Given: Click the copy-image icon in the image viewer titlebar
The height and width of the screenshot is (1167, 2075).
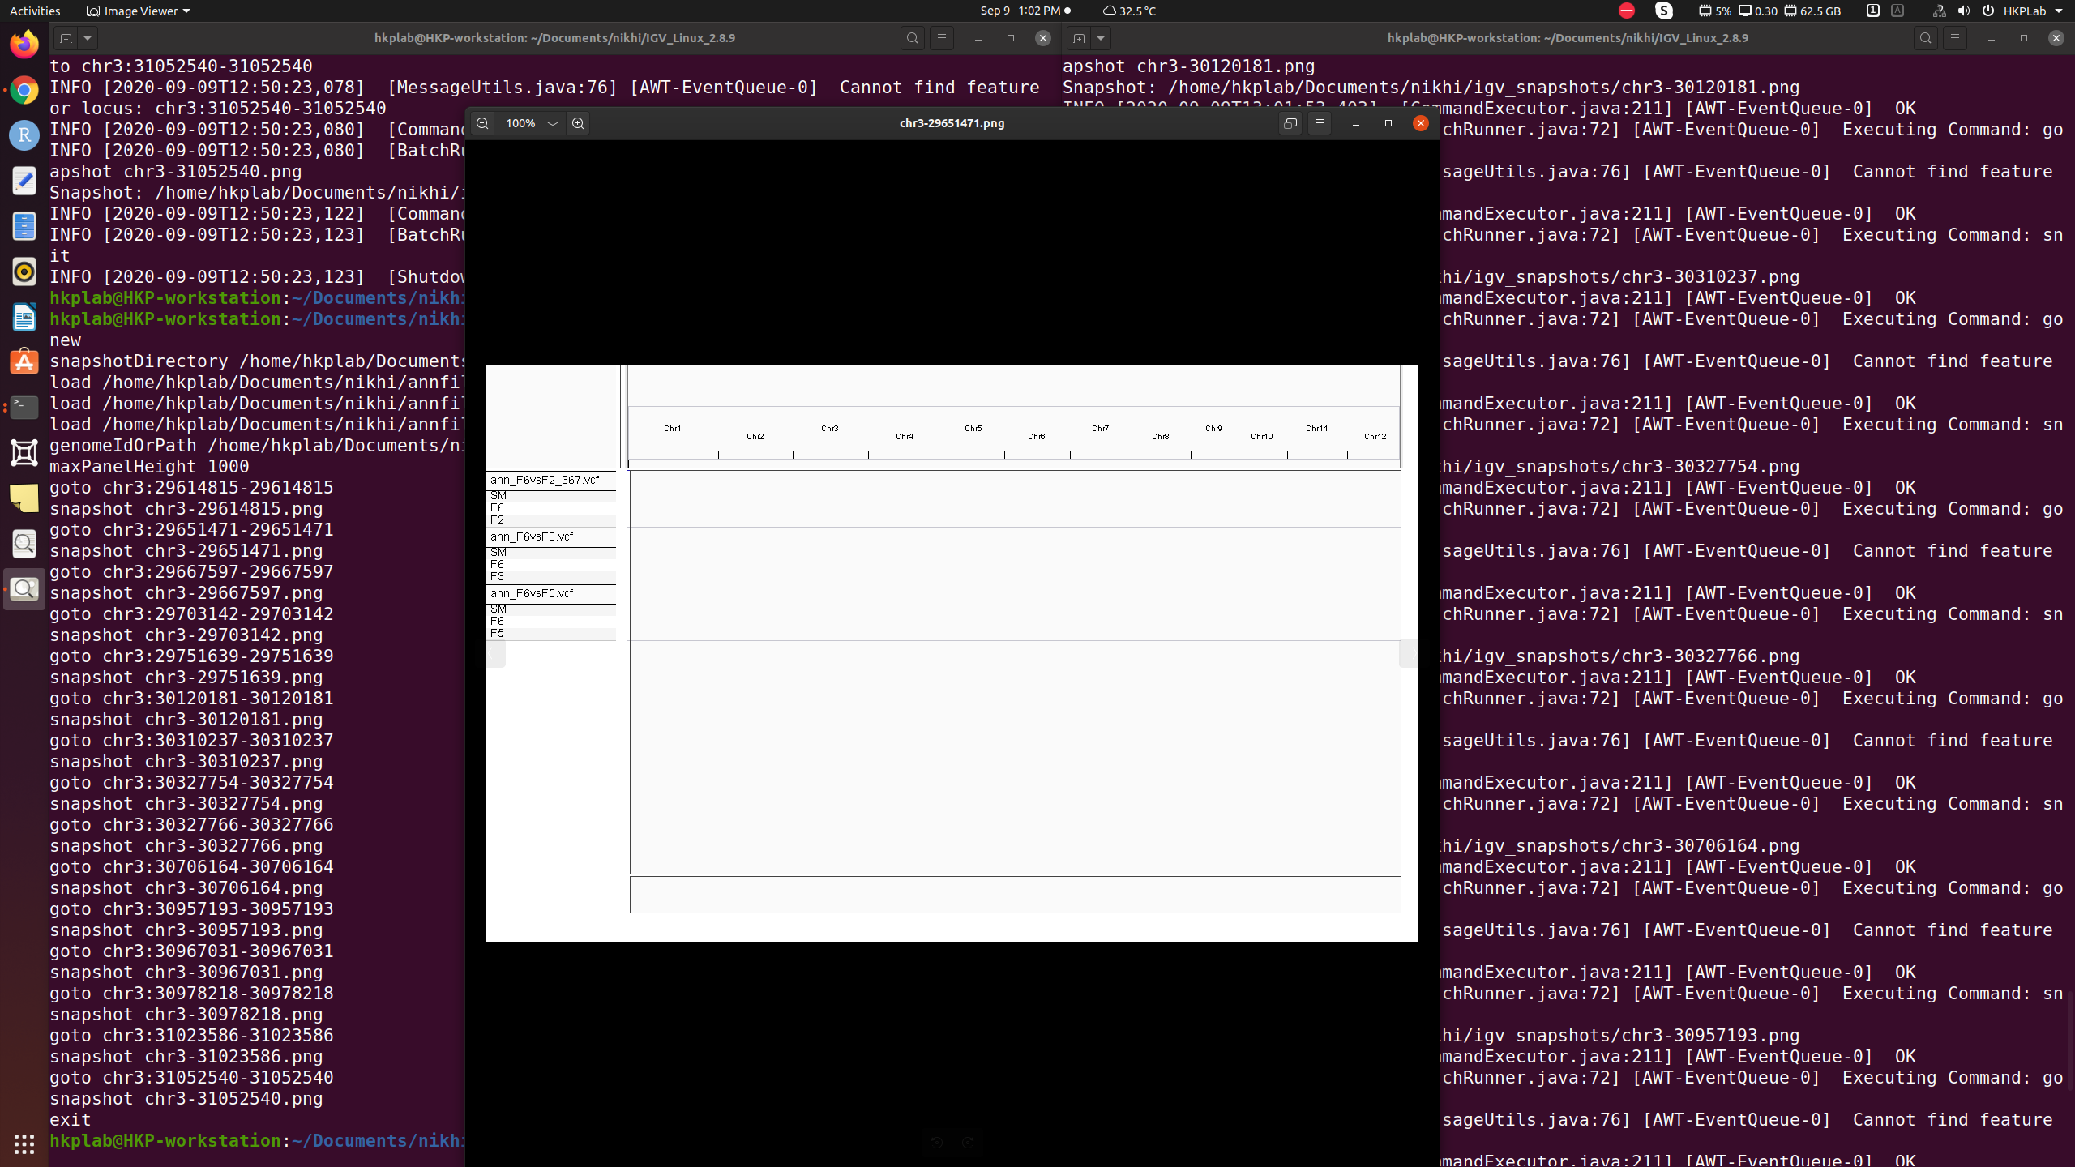Looking at the screenshot, I should point(1290,123).
